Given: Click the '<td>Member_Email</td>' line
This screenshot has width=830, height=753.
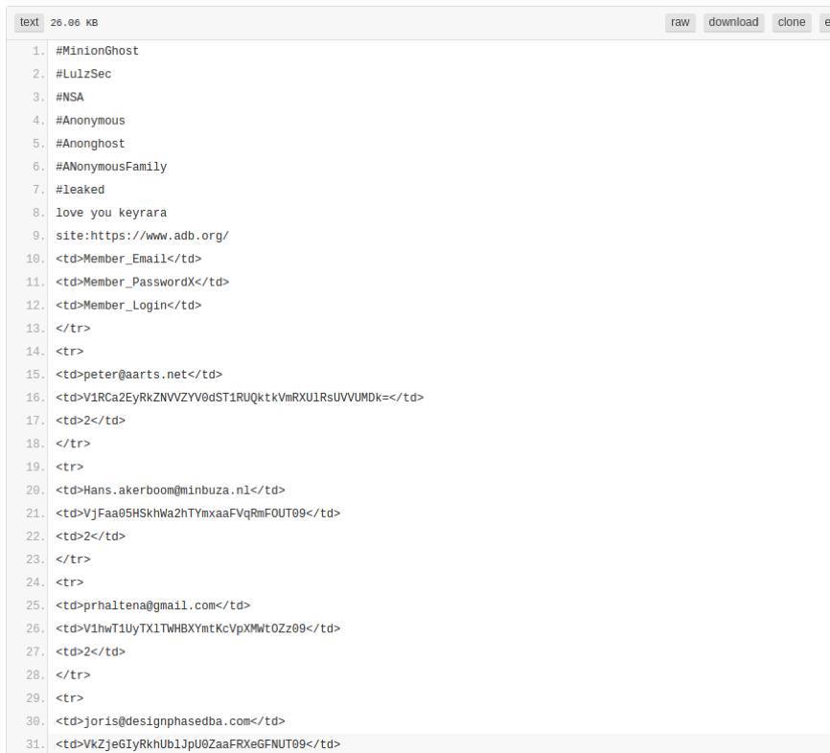Looking at the screenshot, I should 128,259.
